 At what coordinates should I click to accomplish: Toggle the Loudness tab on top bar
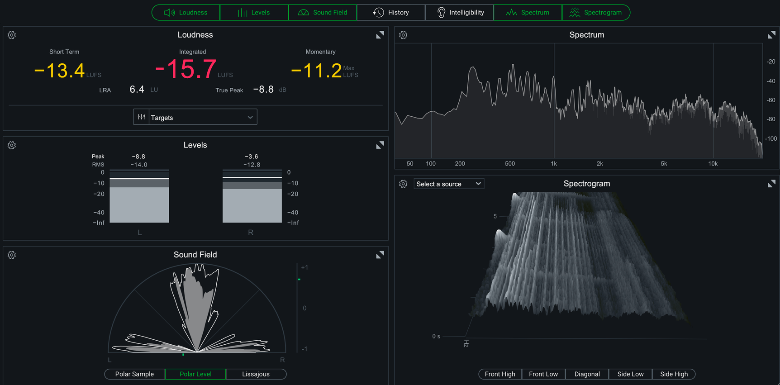(186, 13)
